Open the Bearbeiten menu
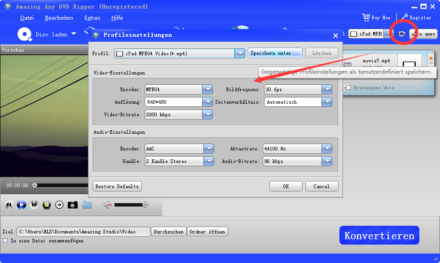Screen dimensions: 440x263 point(59,18)
